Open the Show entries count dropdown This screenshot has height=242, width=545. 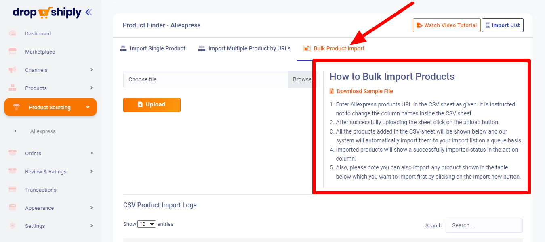tap(147, 224)
